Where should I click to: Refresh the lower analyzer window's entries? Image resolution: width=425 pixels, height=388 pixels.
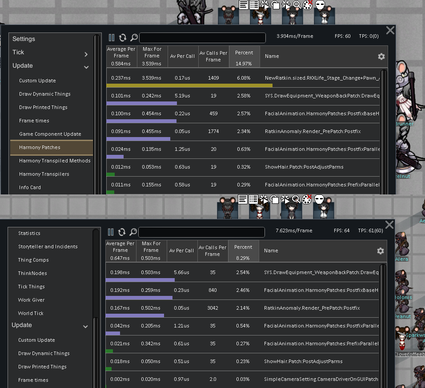click(x=122, y=232)
